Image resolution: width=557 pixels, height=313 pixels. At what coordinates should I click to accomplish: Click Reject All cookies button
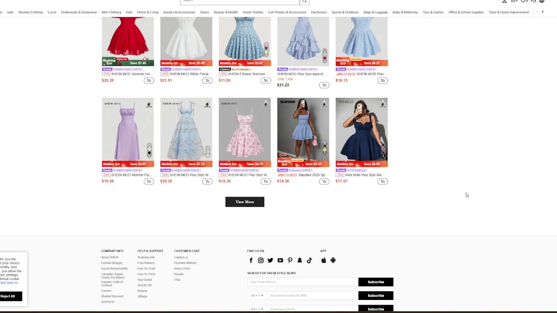click(8, 296)
